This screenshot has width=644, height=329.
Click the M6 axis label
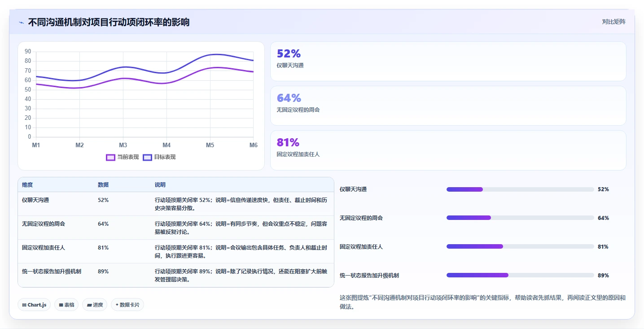(254, 145)
